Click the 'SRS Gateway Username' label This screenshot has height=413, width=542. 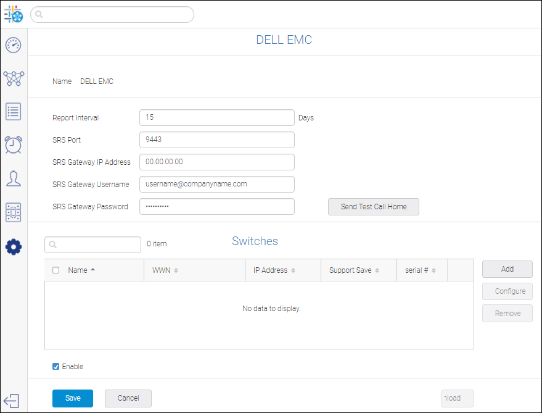(91, 184)
